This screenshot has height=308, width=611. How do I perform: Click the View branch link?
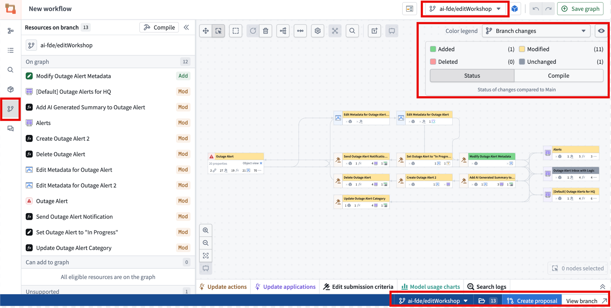pyautogui.click(x=586, y=301)
